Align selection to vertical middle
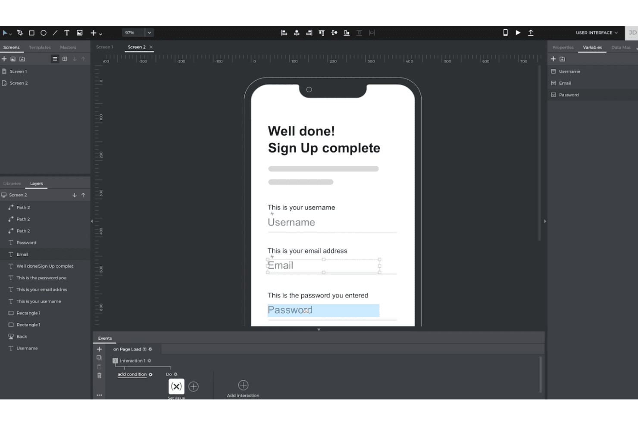This screenshot has height=425, width=638. tap(334, 33)
